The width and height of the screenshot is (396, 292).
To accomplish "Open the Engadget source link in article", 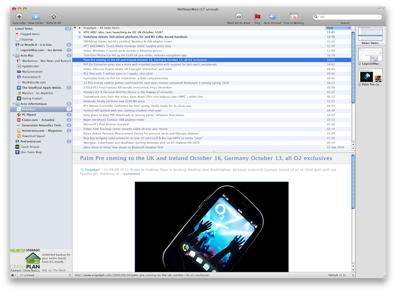I will point(92,170).
